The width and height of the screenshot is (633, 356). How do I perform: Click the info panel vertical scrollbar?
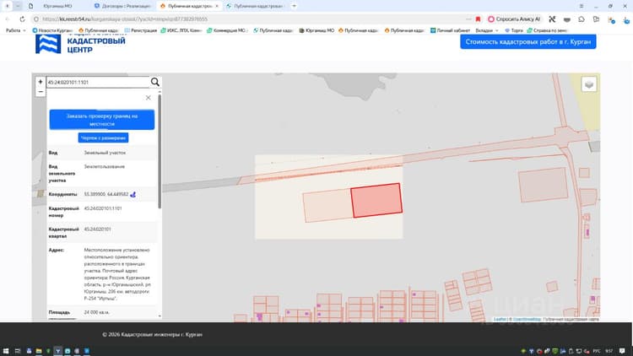(x=160, y=151)
